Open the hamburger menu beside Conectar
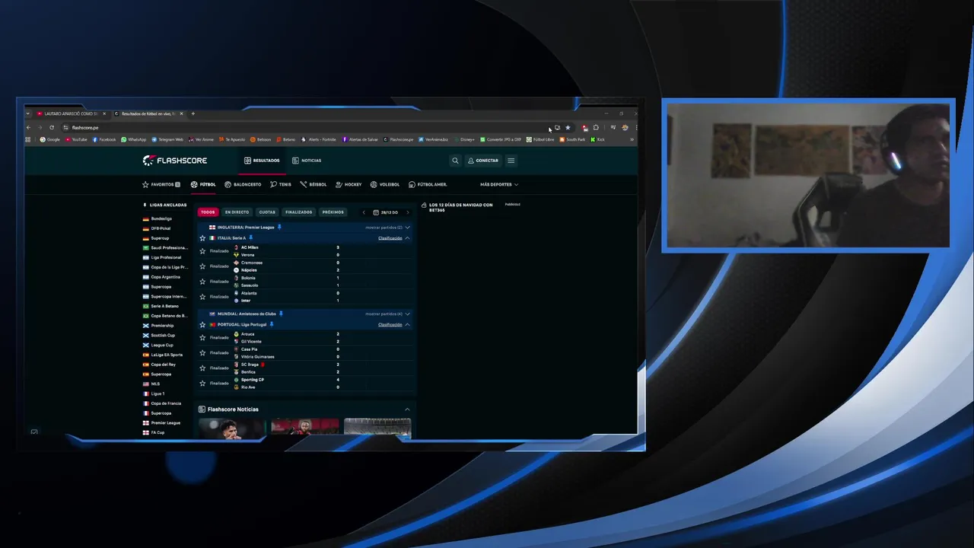Screen dimensions: 974x548 (511, 161)
